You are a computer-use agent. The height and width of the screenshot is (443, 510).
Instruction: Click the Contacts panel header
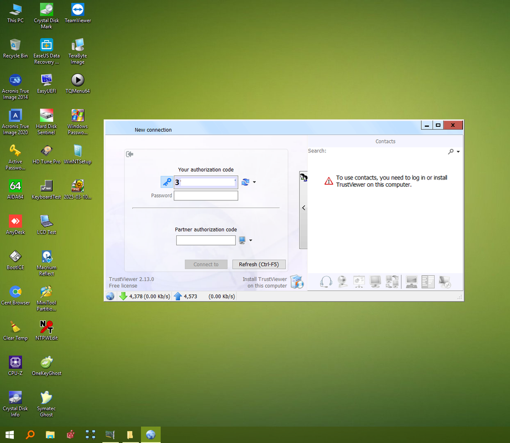(x=385, y=142)
